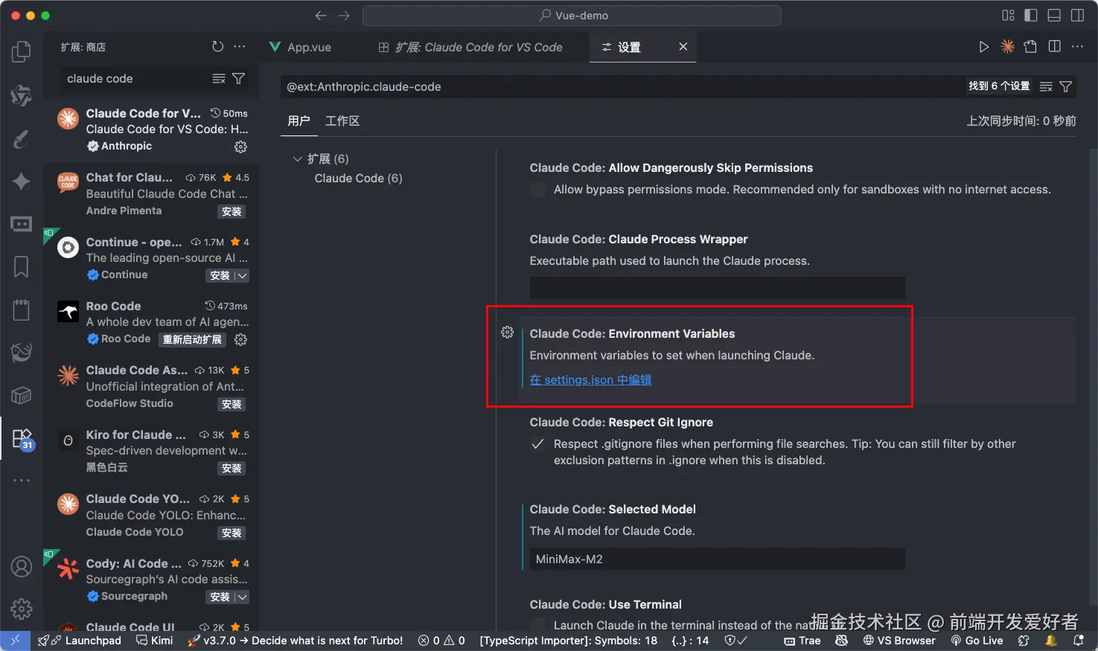Screen dimensions: 1098x651
Task: Open the install dropdown arrow for Continue
Action: [242, 276]
